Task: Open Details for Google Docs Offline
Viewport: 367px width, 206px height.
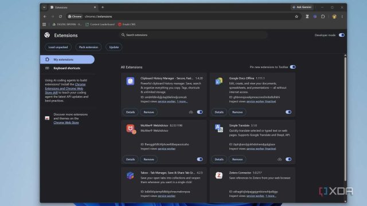Action: tap(219, 112)
